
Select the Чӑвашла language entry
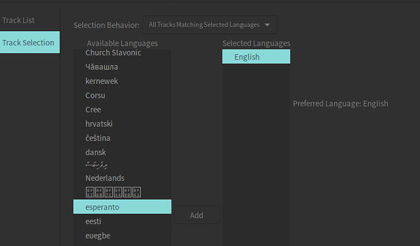coord(102,67)
